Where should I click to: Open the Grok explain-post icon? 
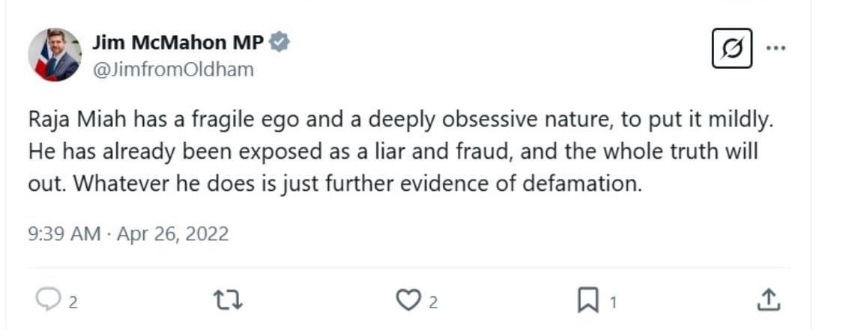pyautogui.click(x=731, y=48)
